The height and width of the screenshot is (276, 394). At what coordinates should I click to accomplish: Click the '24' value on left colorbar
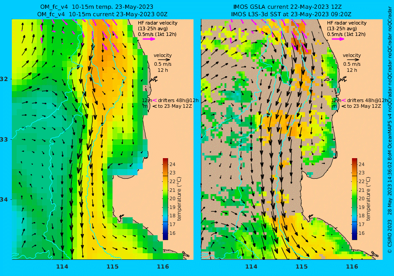[x=172, y=164]
